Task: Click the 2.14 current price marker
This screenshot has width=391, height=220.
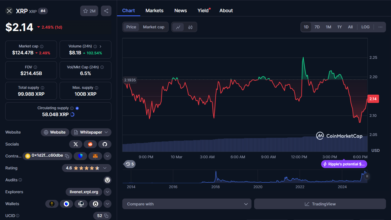Action: point(373,99)
